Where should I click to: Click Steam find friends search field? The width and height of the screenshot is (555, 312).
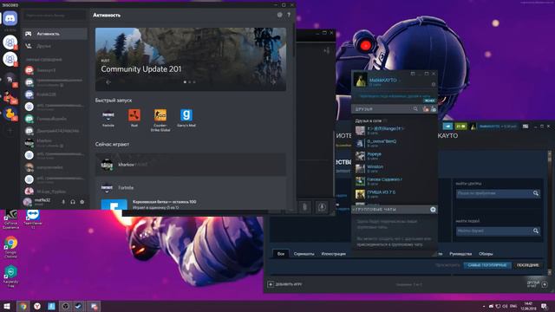pos(498,231)
